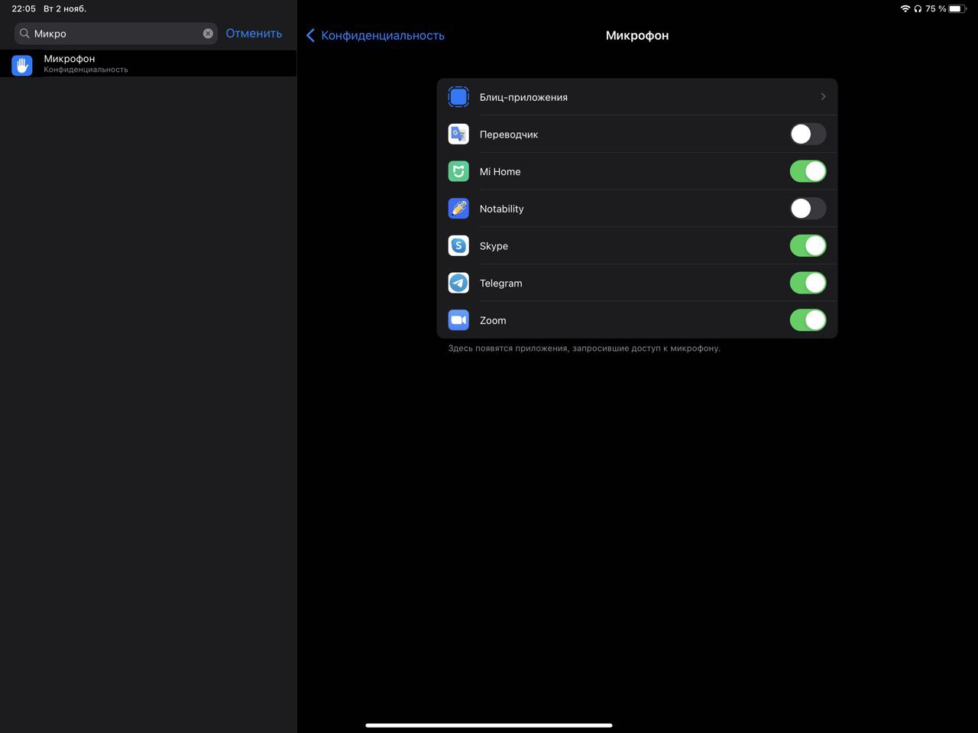Viewport: 978px width, 733px height.
Task: Select the Блиц-приложения label
Action: [523, 97]
